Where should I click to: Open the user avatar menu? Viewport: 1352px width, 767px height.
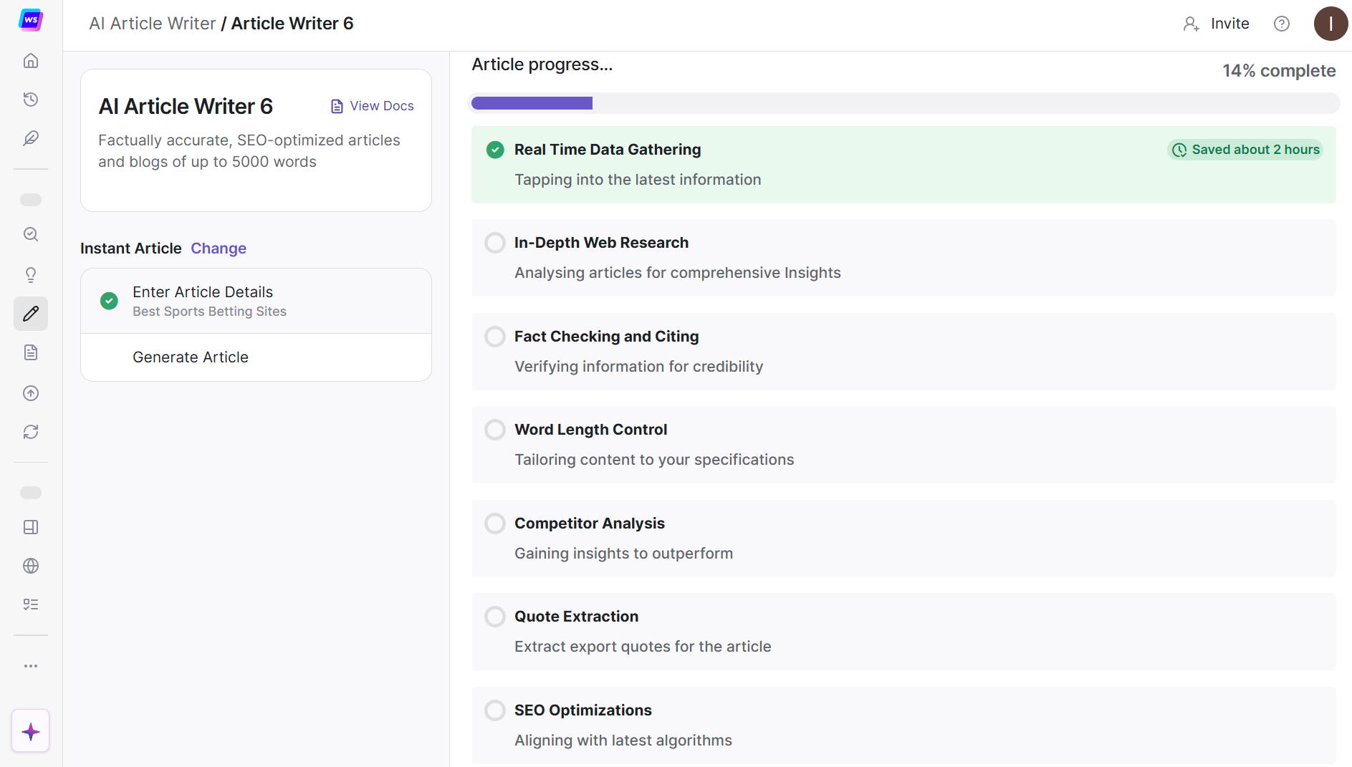[1331, 24]
